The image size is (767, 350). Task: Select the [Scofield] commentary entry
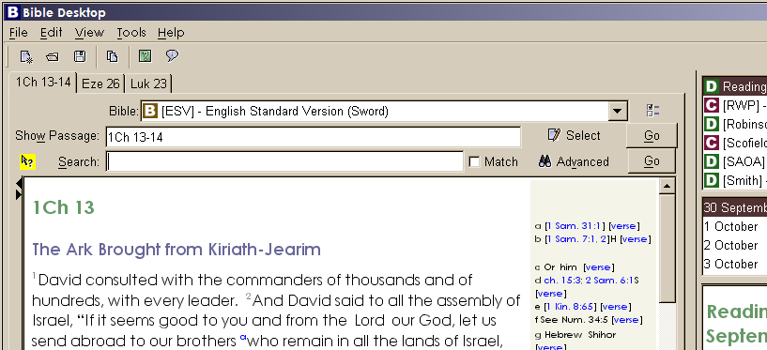pos(734,143)
